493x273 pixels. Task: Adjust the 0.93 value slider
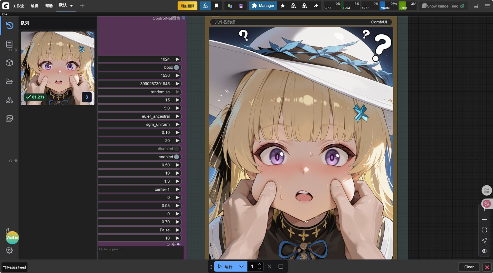click(139, 206)
